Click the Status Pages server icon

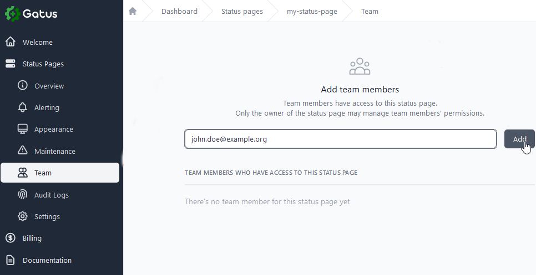coord(10,64)
